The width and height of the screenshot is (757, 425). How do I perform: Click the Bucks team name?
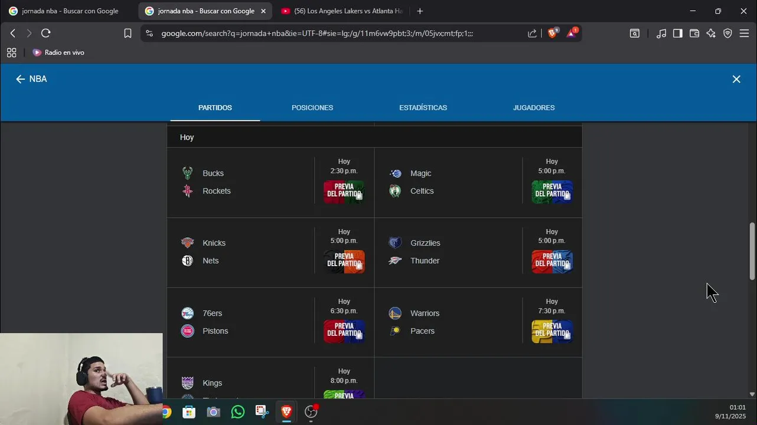click(x=213, y=173)
